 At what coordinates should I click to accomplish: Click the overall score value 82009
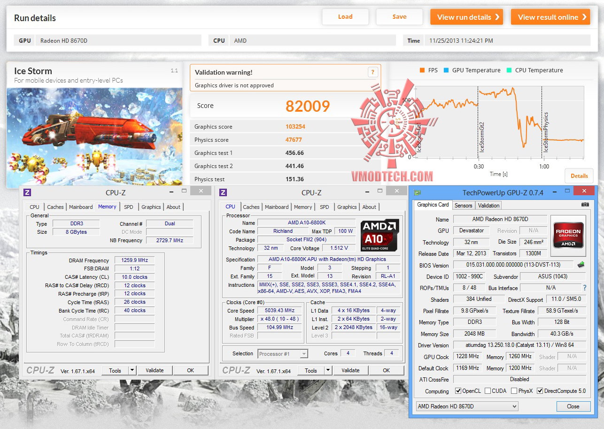tap(308, 106)
